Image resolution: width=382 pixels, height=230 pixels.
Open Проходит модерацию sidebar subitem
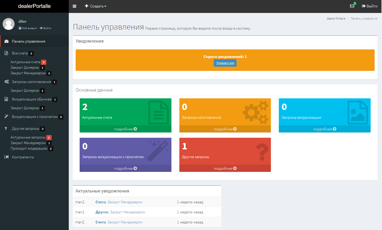pos(29,148)
